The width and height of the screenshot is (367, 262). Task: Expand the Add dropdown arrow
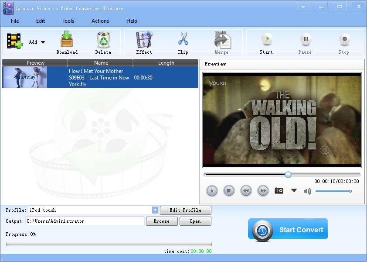pos(43,42)
